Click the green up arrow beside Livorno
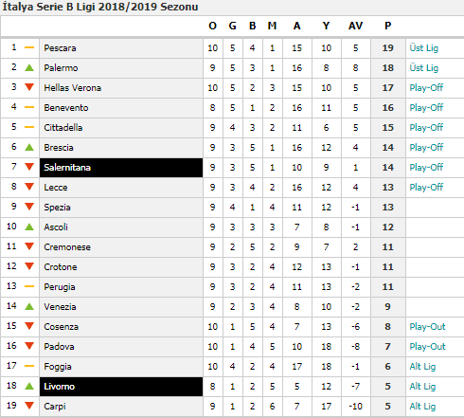Image resolution: width=464 pixels, height=418 pixels. 29,386
